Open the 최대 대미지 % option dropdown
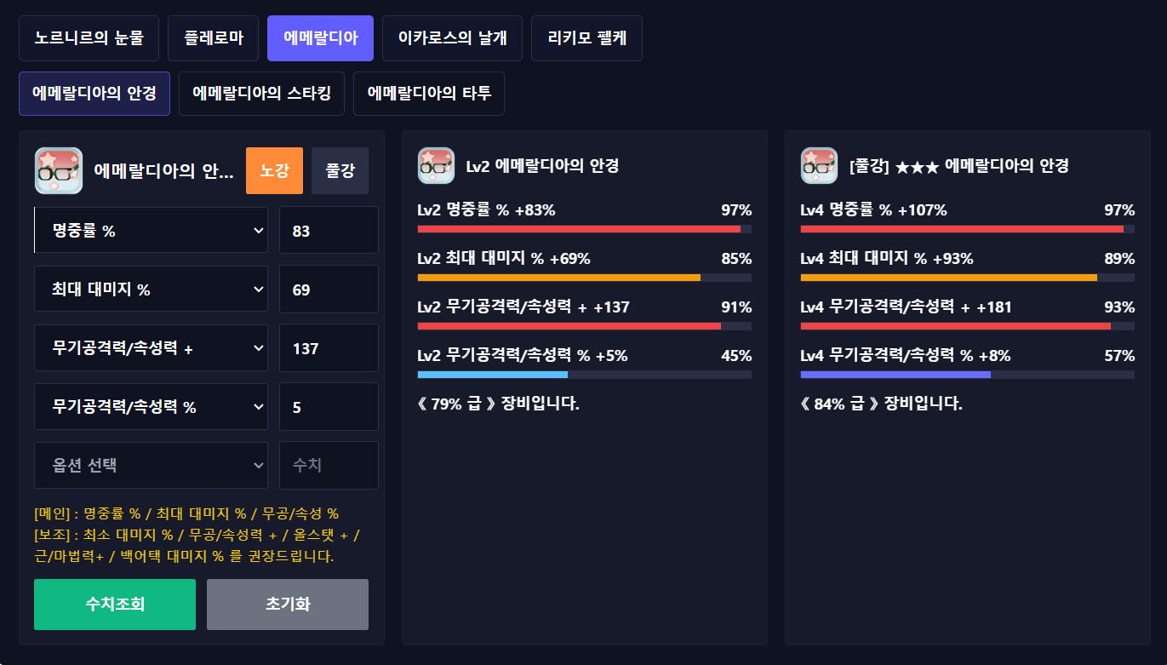Viewport: 1167px width, 665px height. [x=151, y=290]
